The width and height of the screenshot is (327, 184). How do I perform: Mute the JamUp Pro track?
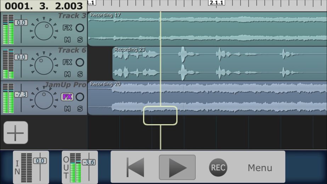tap(67, 109)
